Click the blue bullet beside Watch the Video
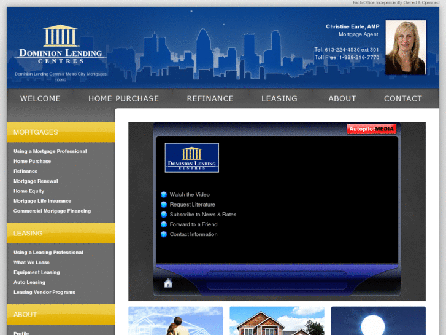The image size is (446, 335). coord(164,194)
